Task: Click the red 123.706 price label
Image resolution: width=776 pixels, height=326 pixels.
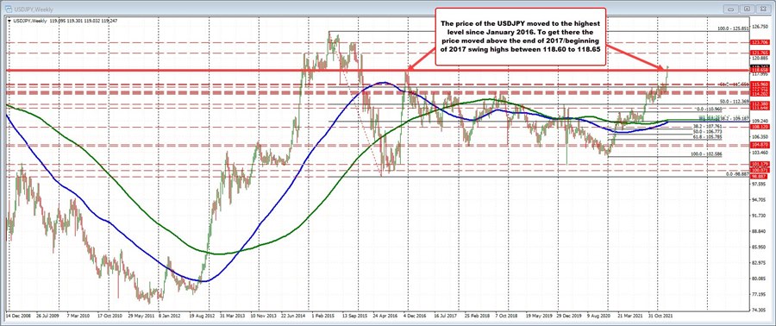Action: (x=760, y=43)
